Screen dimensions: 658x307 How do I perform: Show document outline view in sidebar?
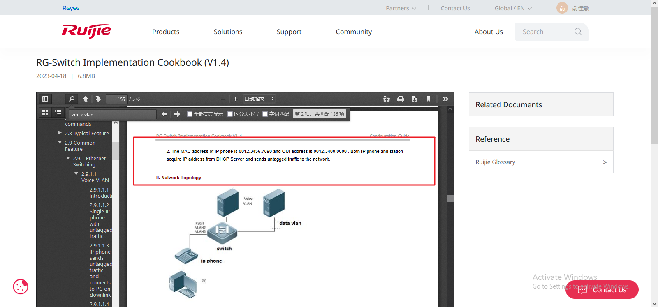pos(58,112)
